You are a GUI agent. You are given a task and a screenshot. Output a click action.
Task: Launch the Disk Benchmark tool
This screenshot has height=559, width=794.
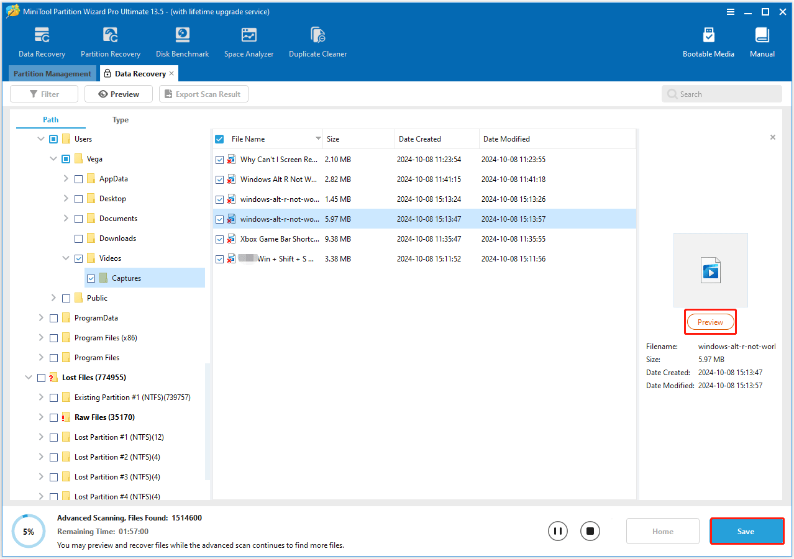click(181, 41)
